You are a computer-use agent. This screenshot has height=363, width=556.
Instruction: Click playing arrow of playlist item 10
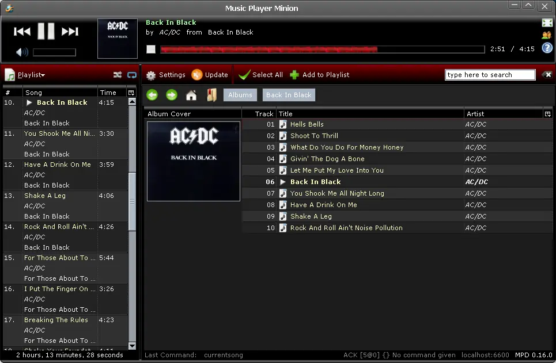click(x=29, y=102)
